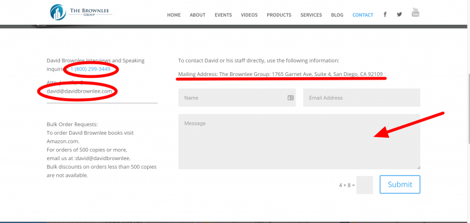Click the 4 + 8 captcha answer box
The height and width of the screenshot is (223, 470).
pyautogui.click(x=364, y=185)
